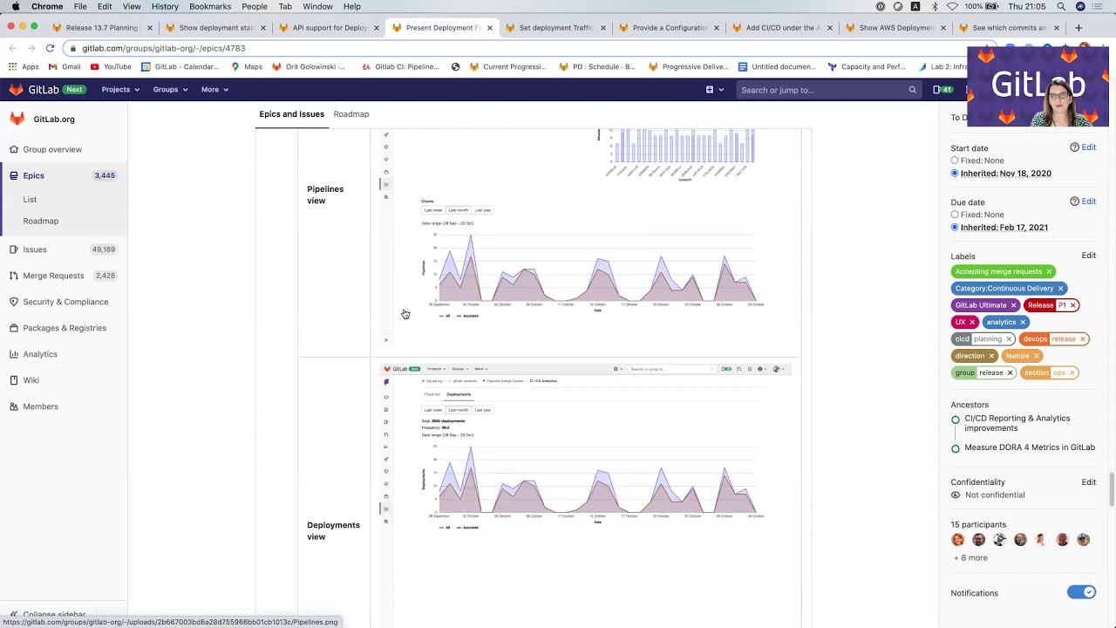Remove the 'UX' label

pos(972,322)
